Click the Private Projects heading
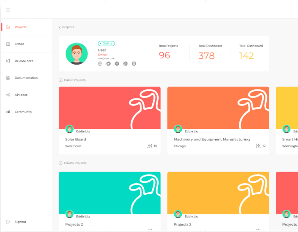 (75, 163)
